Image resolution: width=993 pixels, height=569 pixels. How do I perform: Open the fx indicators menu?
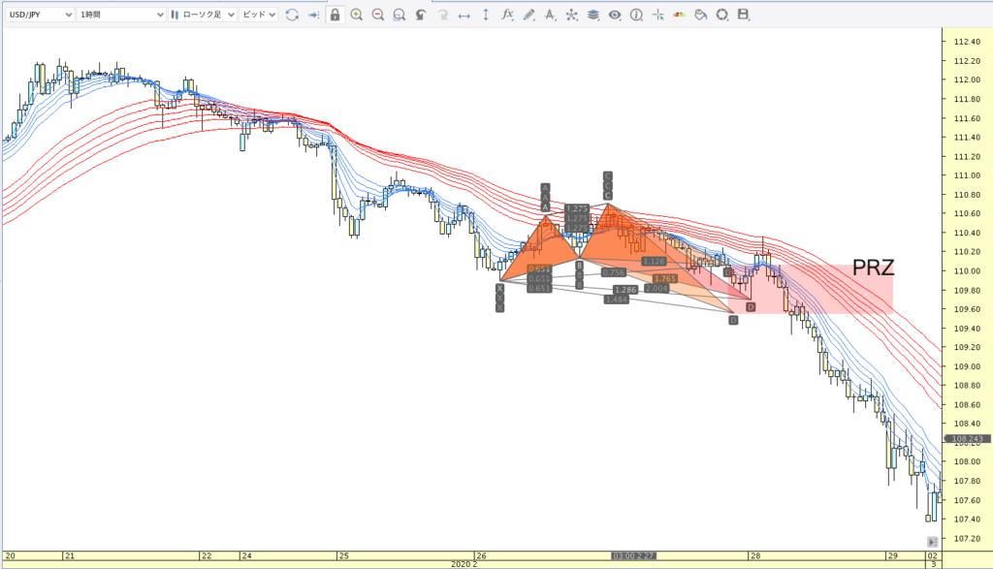507,15
